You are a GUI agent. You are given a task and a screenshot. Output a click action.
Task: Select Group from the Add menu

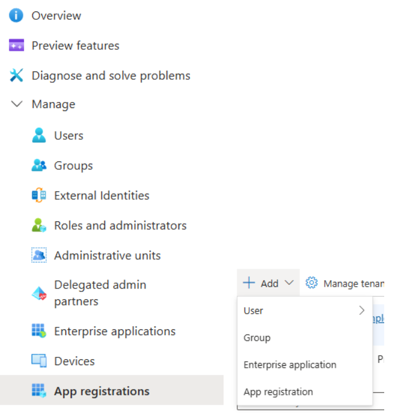coord(257,338)
